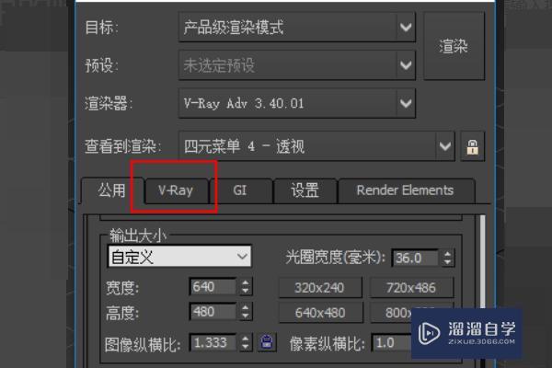The image size is (552, 368).
Task: Adjust the height spinner arrows
Action: pos(246,312)
